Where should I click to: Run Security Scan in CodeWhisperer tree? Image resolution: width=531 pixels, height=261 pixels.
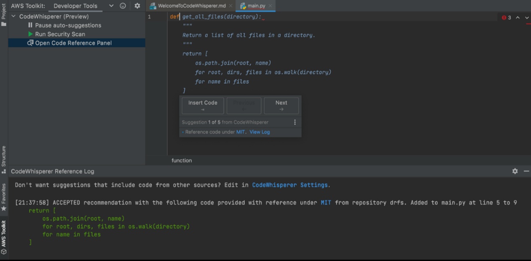click(x=60, y=34)
